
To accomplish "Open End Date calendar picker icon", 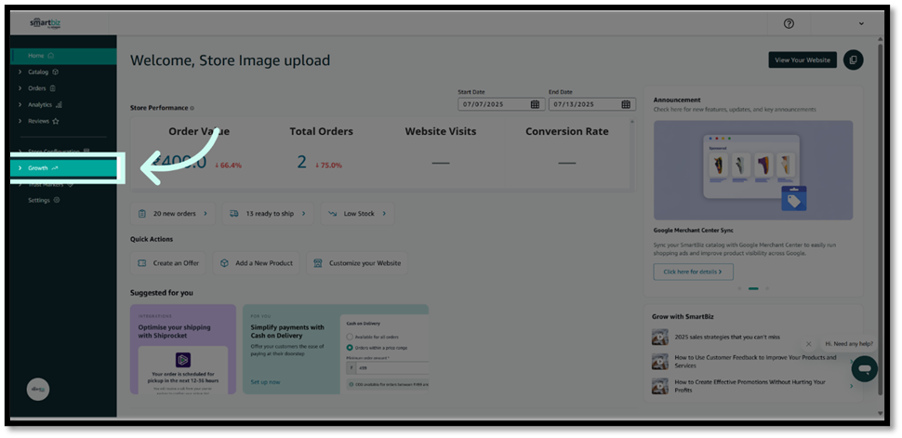I will 626,105.
